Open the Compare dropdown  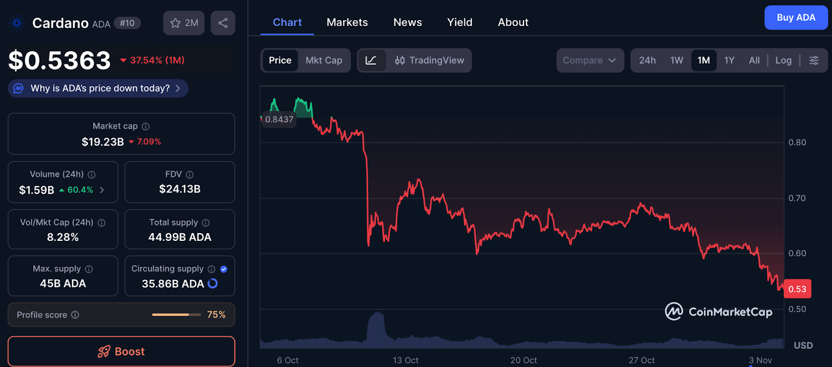(x=590, y=60)
